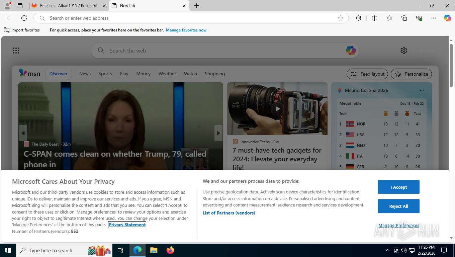Image resolution: width=455 pixels, height=257 pixels.
Task: Open C-SPAN comes clean headline
Action: point(115,159)
